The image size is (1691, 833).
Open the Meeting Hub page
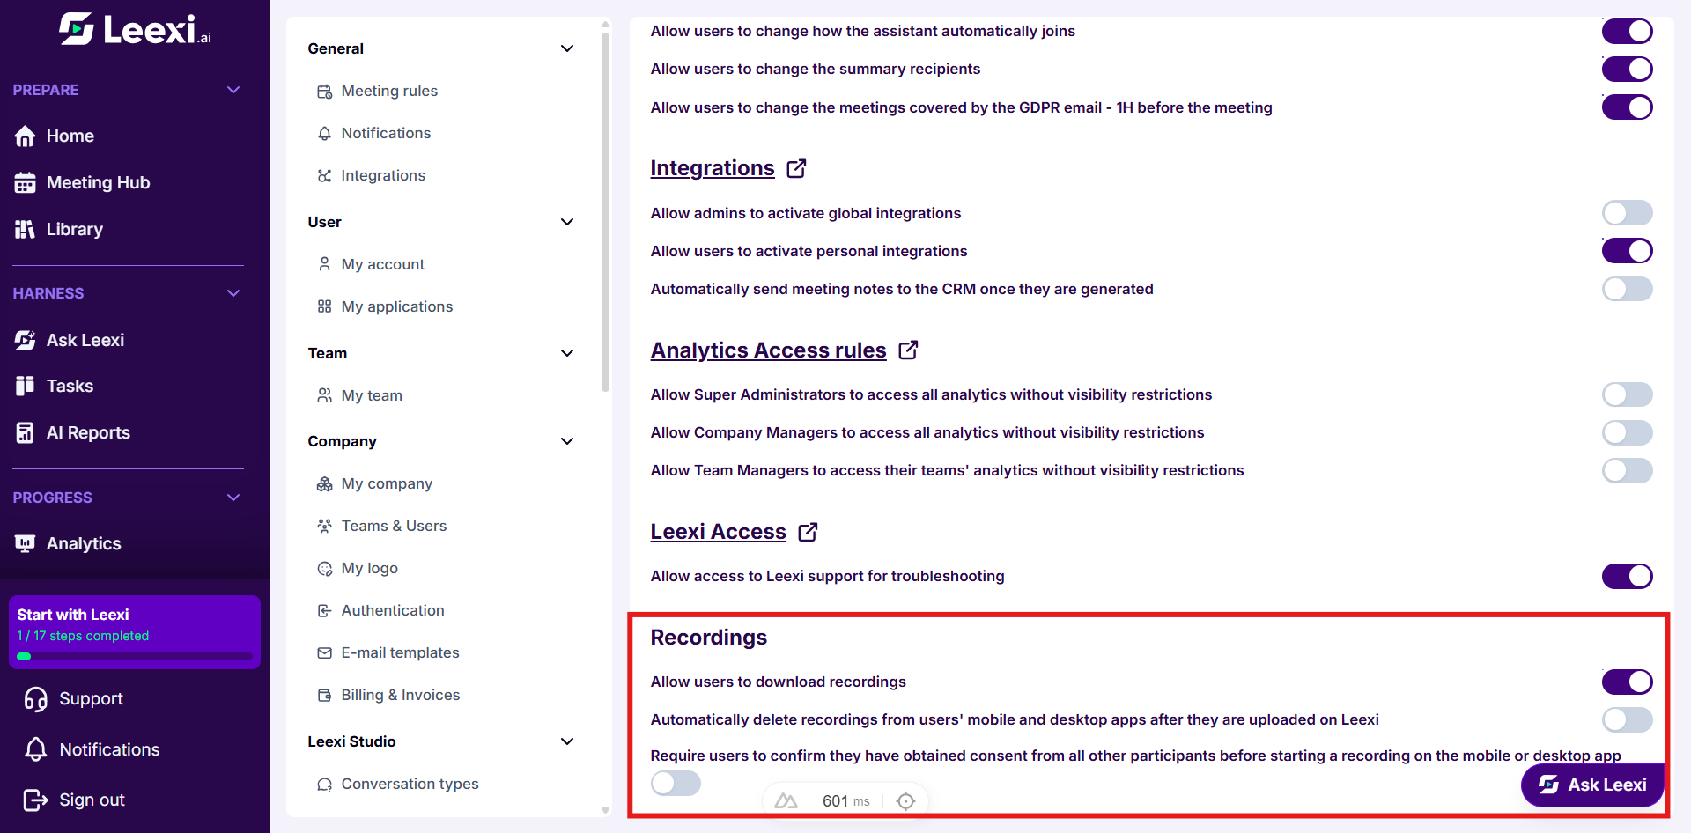(98, 183)
